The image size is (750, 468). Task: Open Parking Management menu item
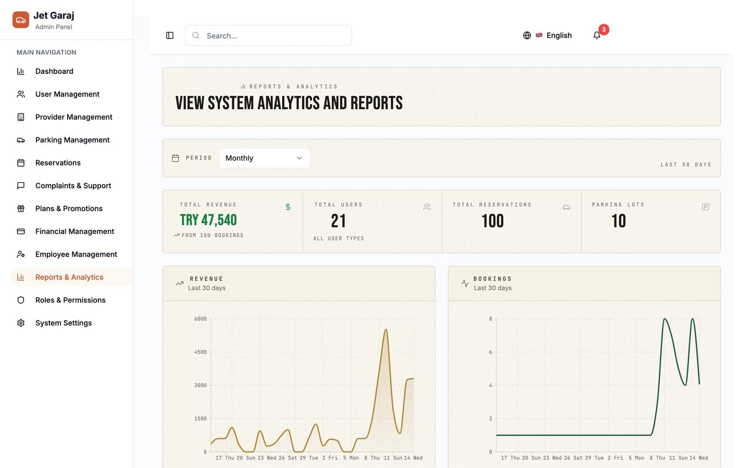[x=71, y=140]
